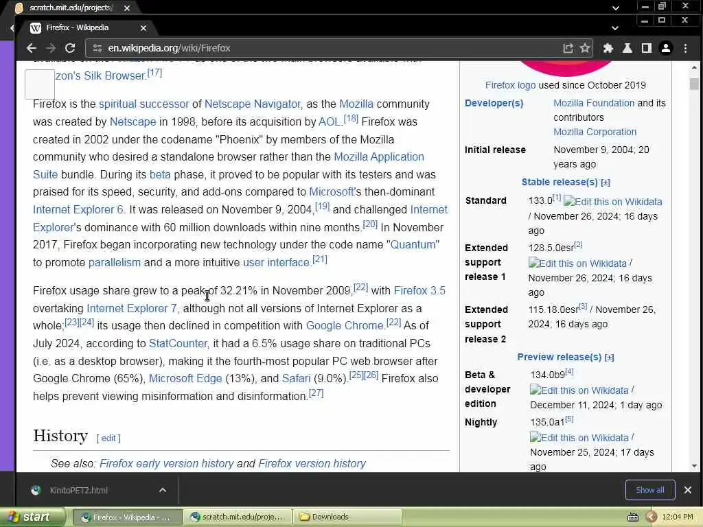This screenshot has width=703, height=527.
Task: Open the Windows start menu
Action: coord(32,517)
